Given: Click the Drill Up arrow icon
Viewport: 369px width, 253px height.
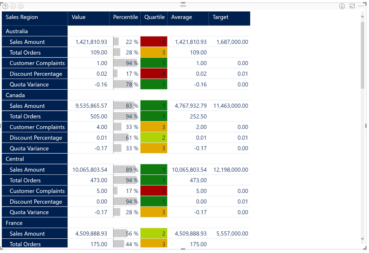Looking at the screenshot, I should pyautogui.click(x=5, y=6).
